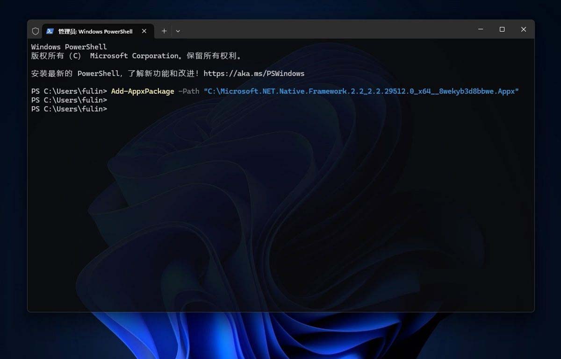Click the 'Windows PowerShell' header line
This screenshot has width=561, height=359.
(69, 47)
